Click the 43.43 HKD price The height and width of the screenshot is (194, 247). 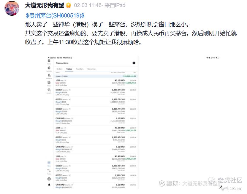tap(120, 156)
